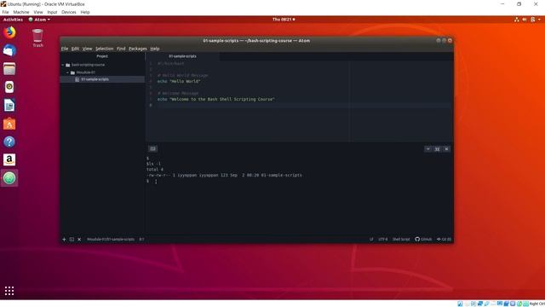
Task: Open the Edit menu in Atom
Action: [x=75, y=49]
